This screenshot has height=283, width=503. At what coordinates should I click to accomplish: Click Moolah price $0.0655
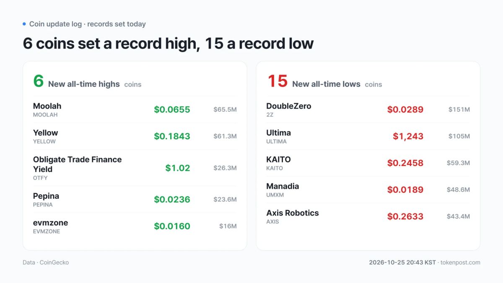point(172,109)
